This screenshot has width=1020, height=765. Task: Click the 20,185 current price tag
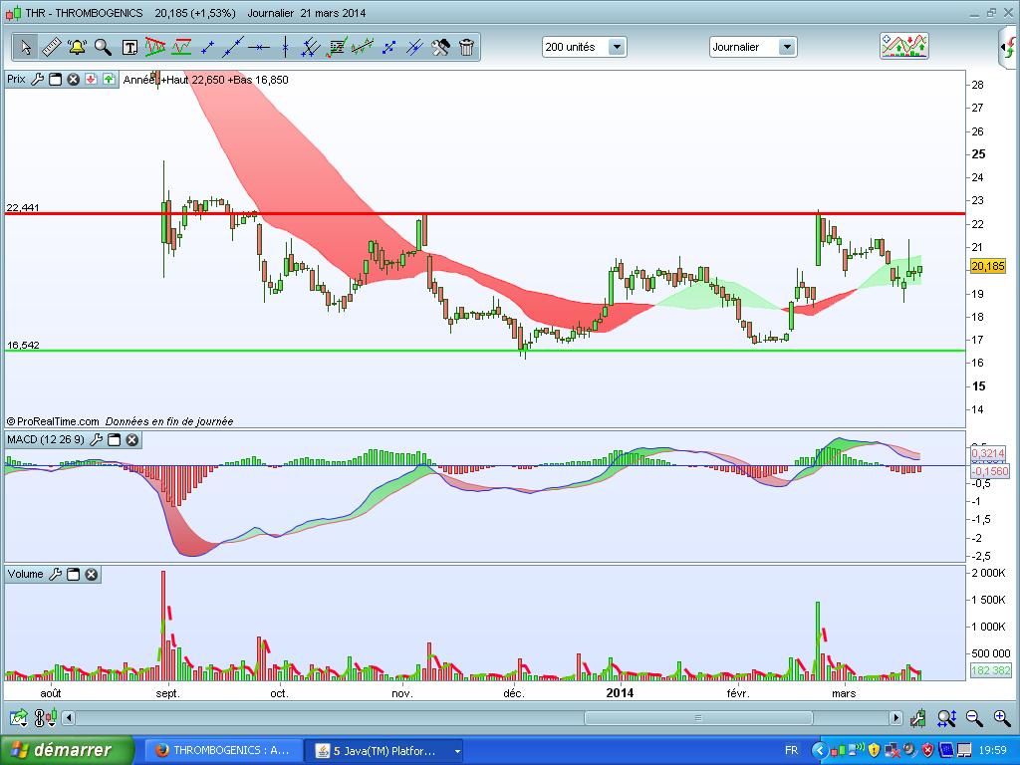click(987, 266)
